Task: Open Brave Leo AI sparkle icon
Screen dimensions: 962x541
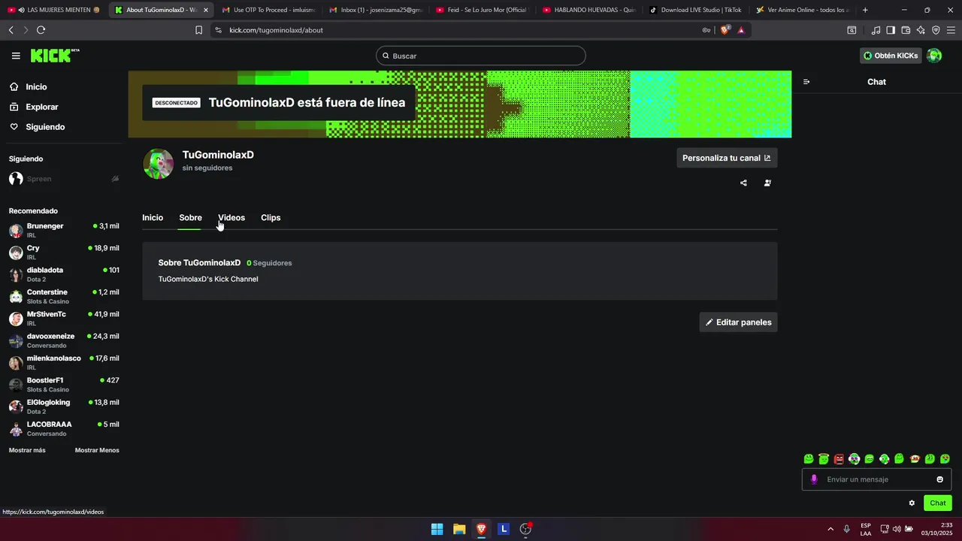Action: [921, 30]
